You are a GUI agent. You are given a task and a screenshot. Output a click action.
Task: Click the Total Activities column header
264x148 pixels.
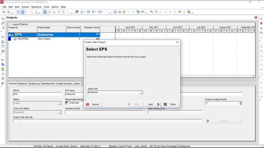[73, 29]
